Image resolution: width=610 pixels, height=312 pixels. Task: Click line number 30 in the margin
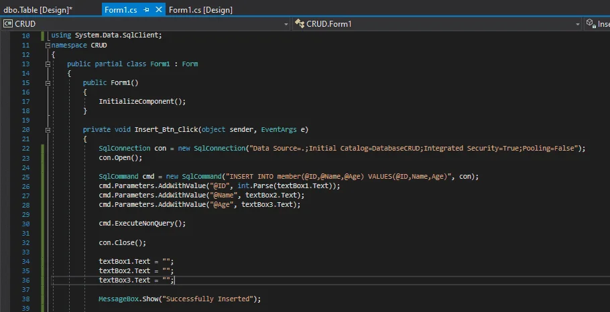click(25, 224)
